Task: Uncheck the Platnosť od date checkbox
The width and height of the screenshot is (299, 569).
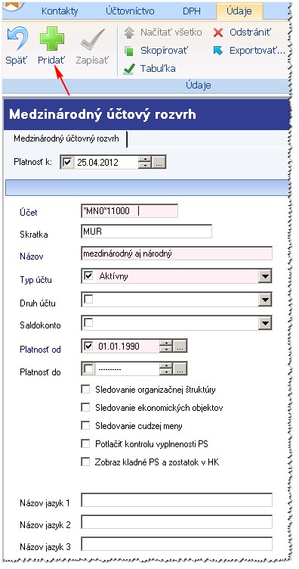Action: coord(88,347)
